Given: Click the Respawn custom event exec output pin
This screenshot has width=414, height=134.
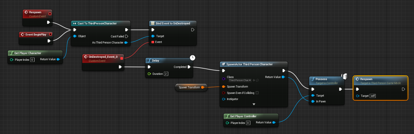Looking at the screenshot, I should click(x=49, y=22).
